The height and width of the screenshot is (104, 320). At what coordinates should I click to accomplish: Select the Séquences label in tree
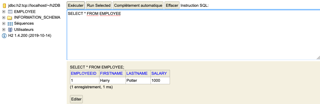click(24, 24)
